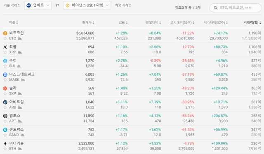264x154 pixels.
Task: Open the 업비트 base exchange dropdown
Action: 38,5
